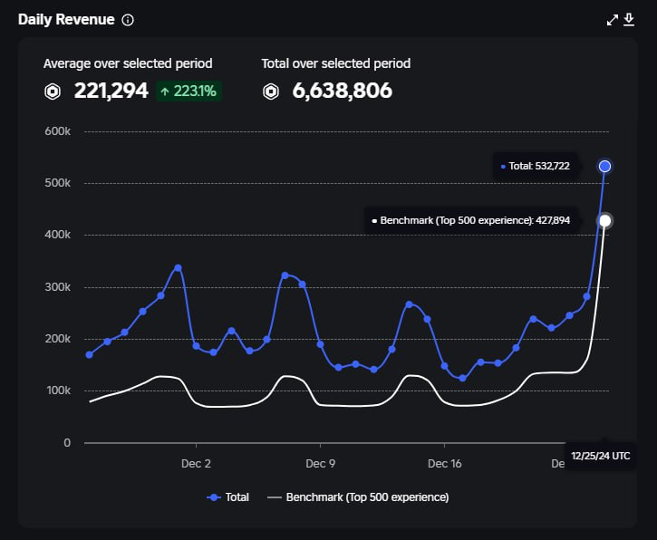
Task: Click the 300k y-axis label
Action: click(x=58, y=287)
